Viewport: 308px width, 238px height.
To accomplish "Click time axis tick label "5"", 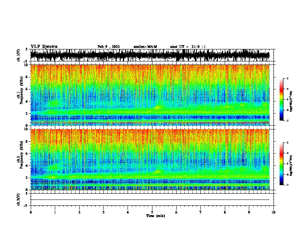I will click(x=152, y=212).
